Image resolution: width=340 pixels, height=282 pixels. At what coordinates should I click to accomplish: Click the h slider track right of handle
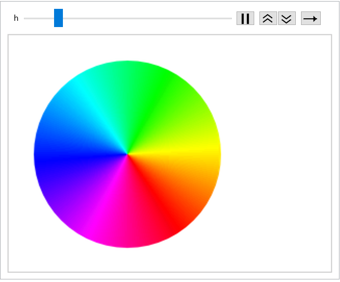[146, 18]
